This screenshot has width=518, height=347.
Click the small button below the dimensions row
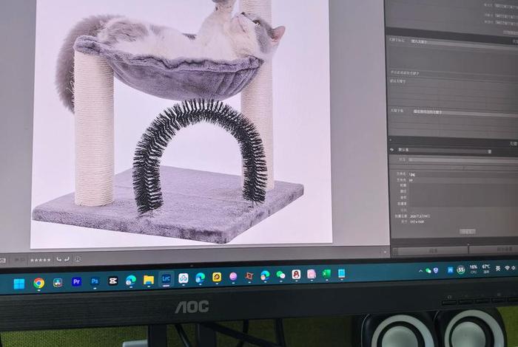tap(468, 231)
